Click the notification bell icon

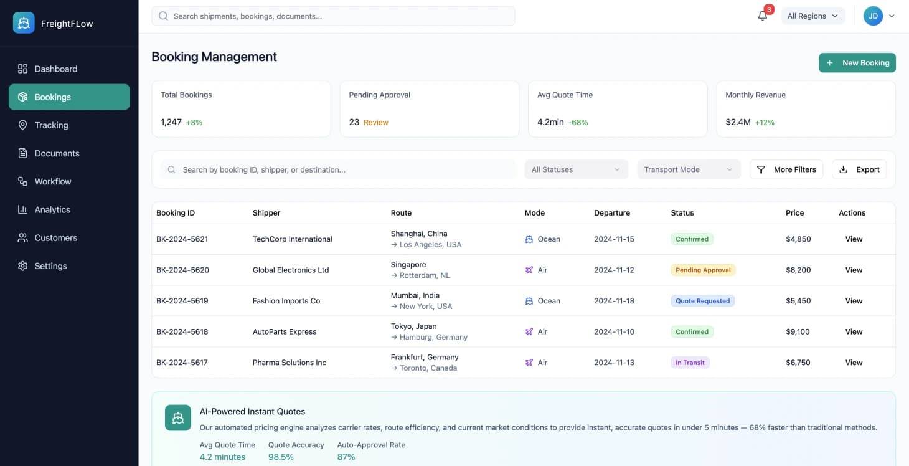[762, 16]
